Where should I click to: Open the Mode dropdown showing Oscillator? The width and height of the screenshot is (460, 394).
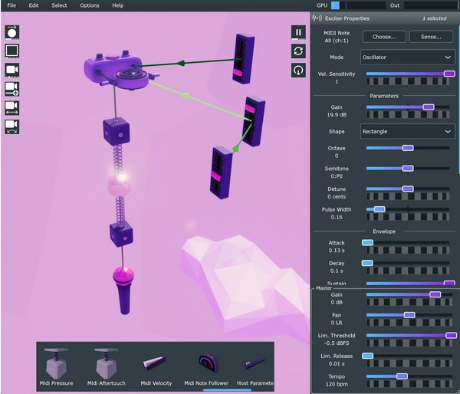coord(408,57)
